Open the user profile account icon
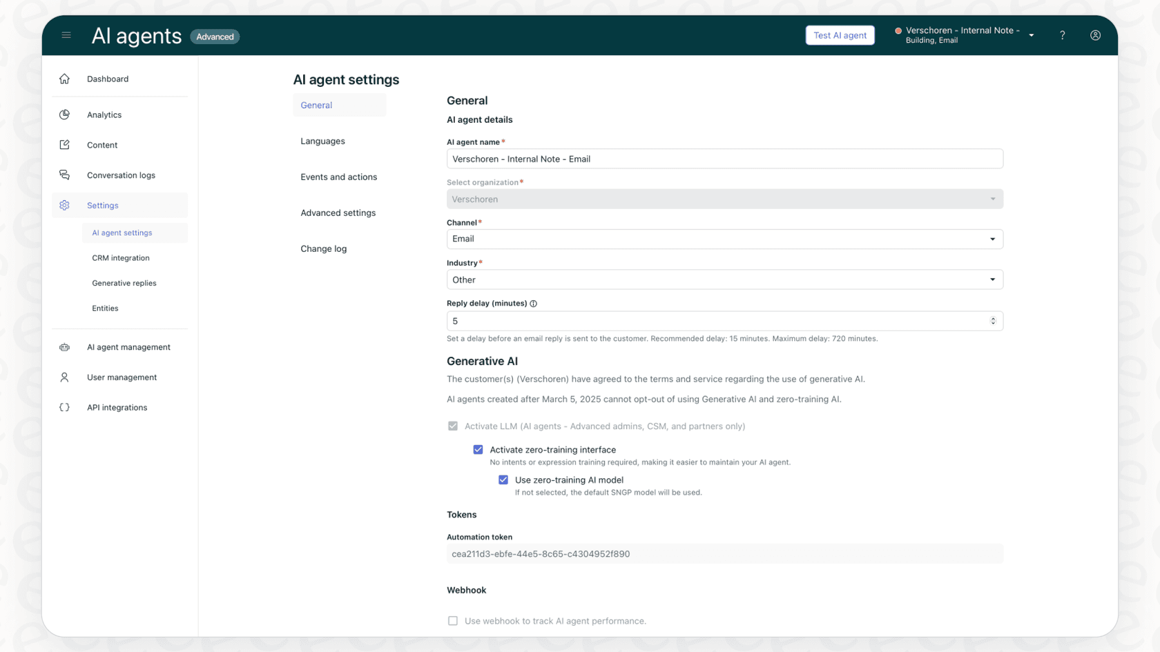 point(1095,35)
